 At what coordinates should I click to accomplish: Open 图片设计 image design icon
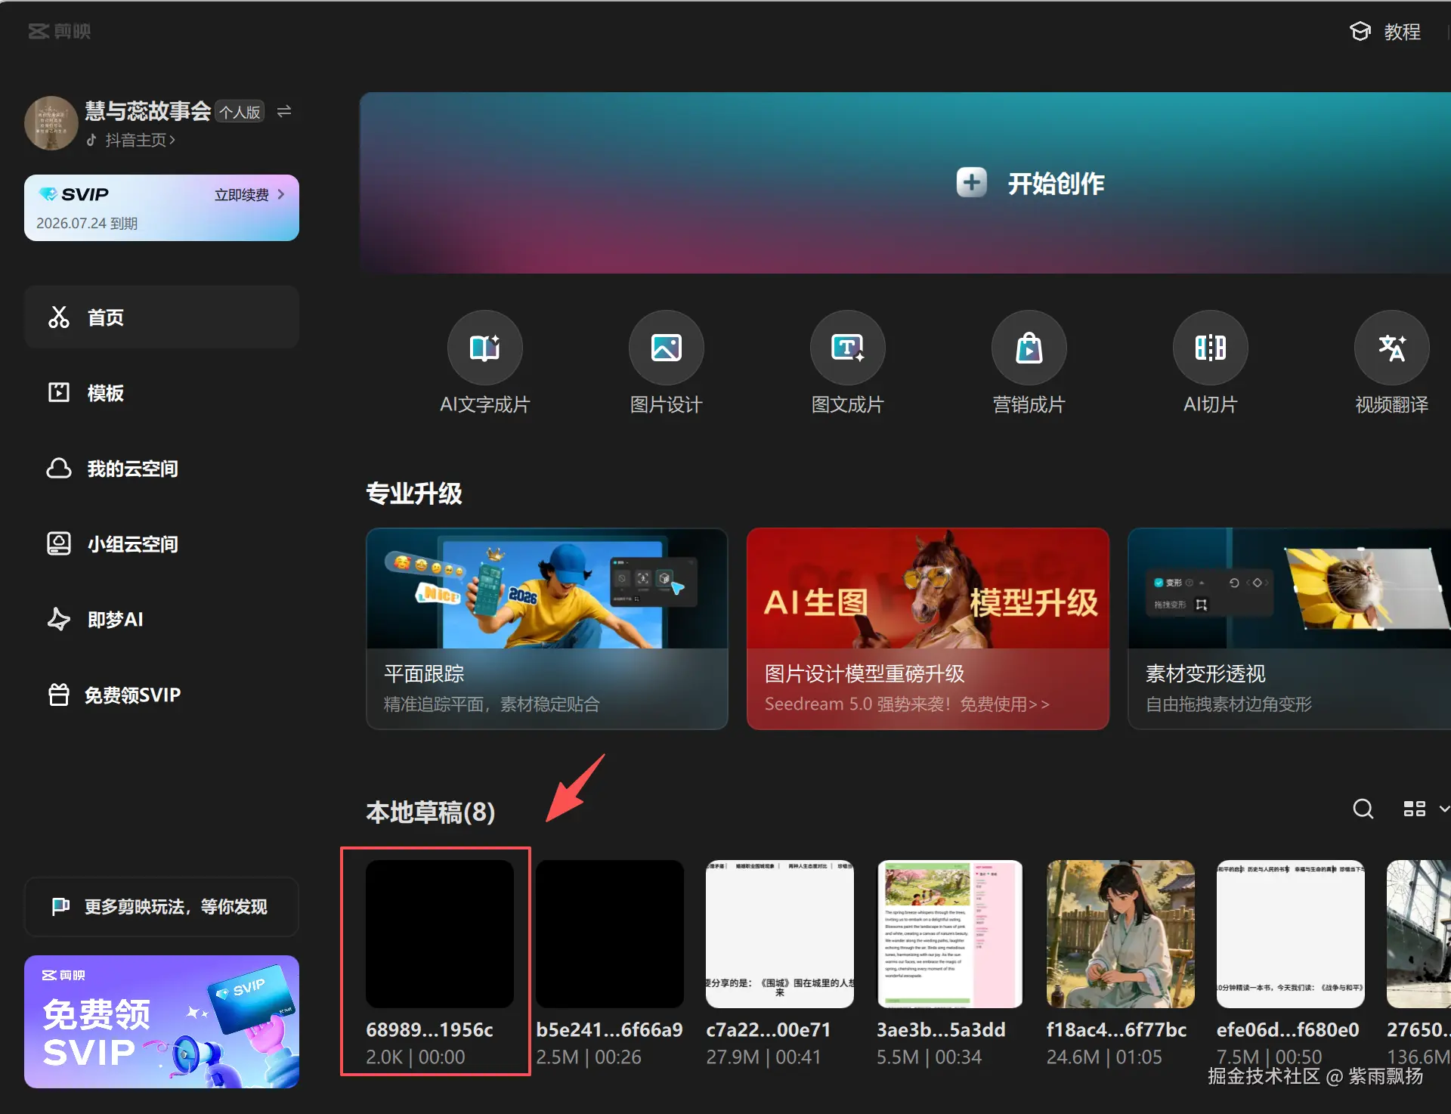[666, 348]
